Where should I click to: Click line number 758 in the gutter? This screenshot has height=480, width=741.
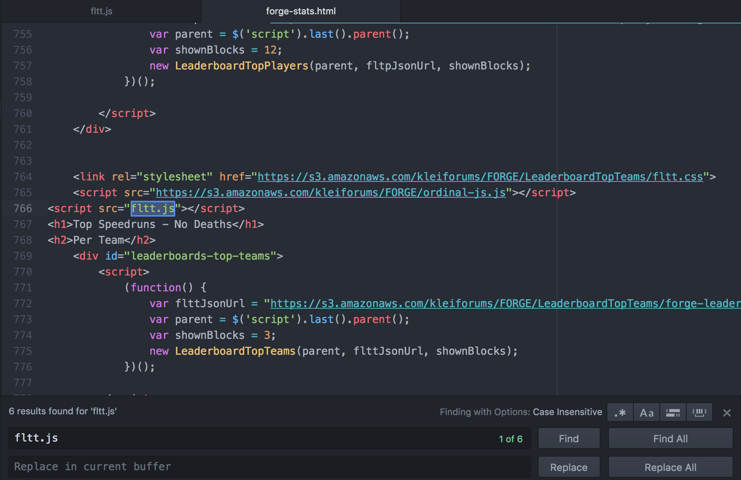[23, 82]
